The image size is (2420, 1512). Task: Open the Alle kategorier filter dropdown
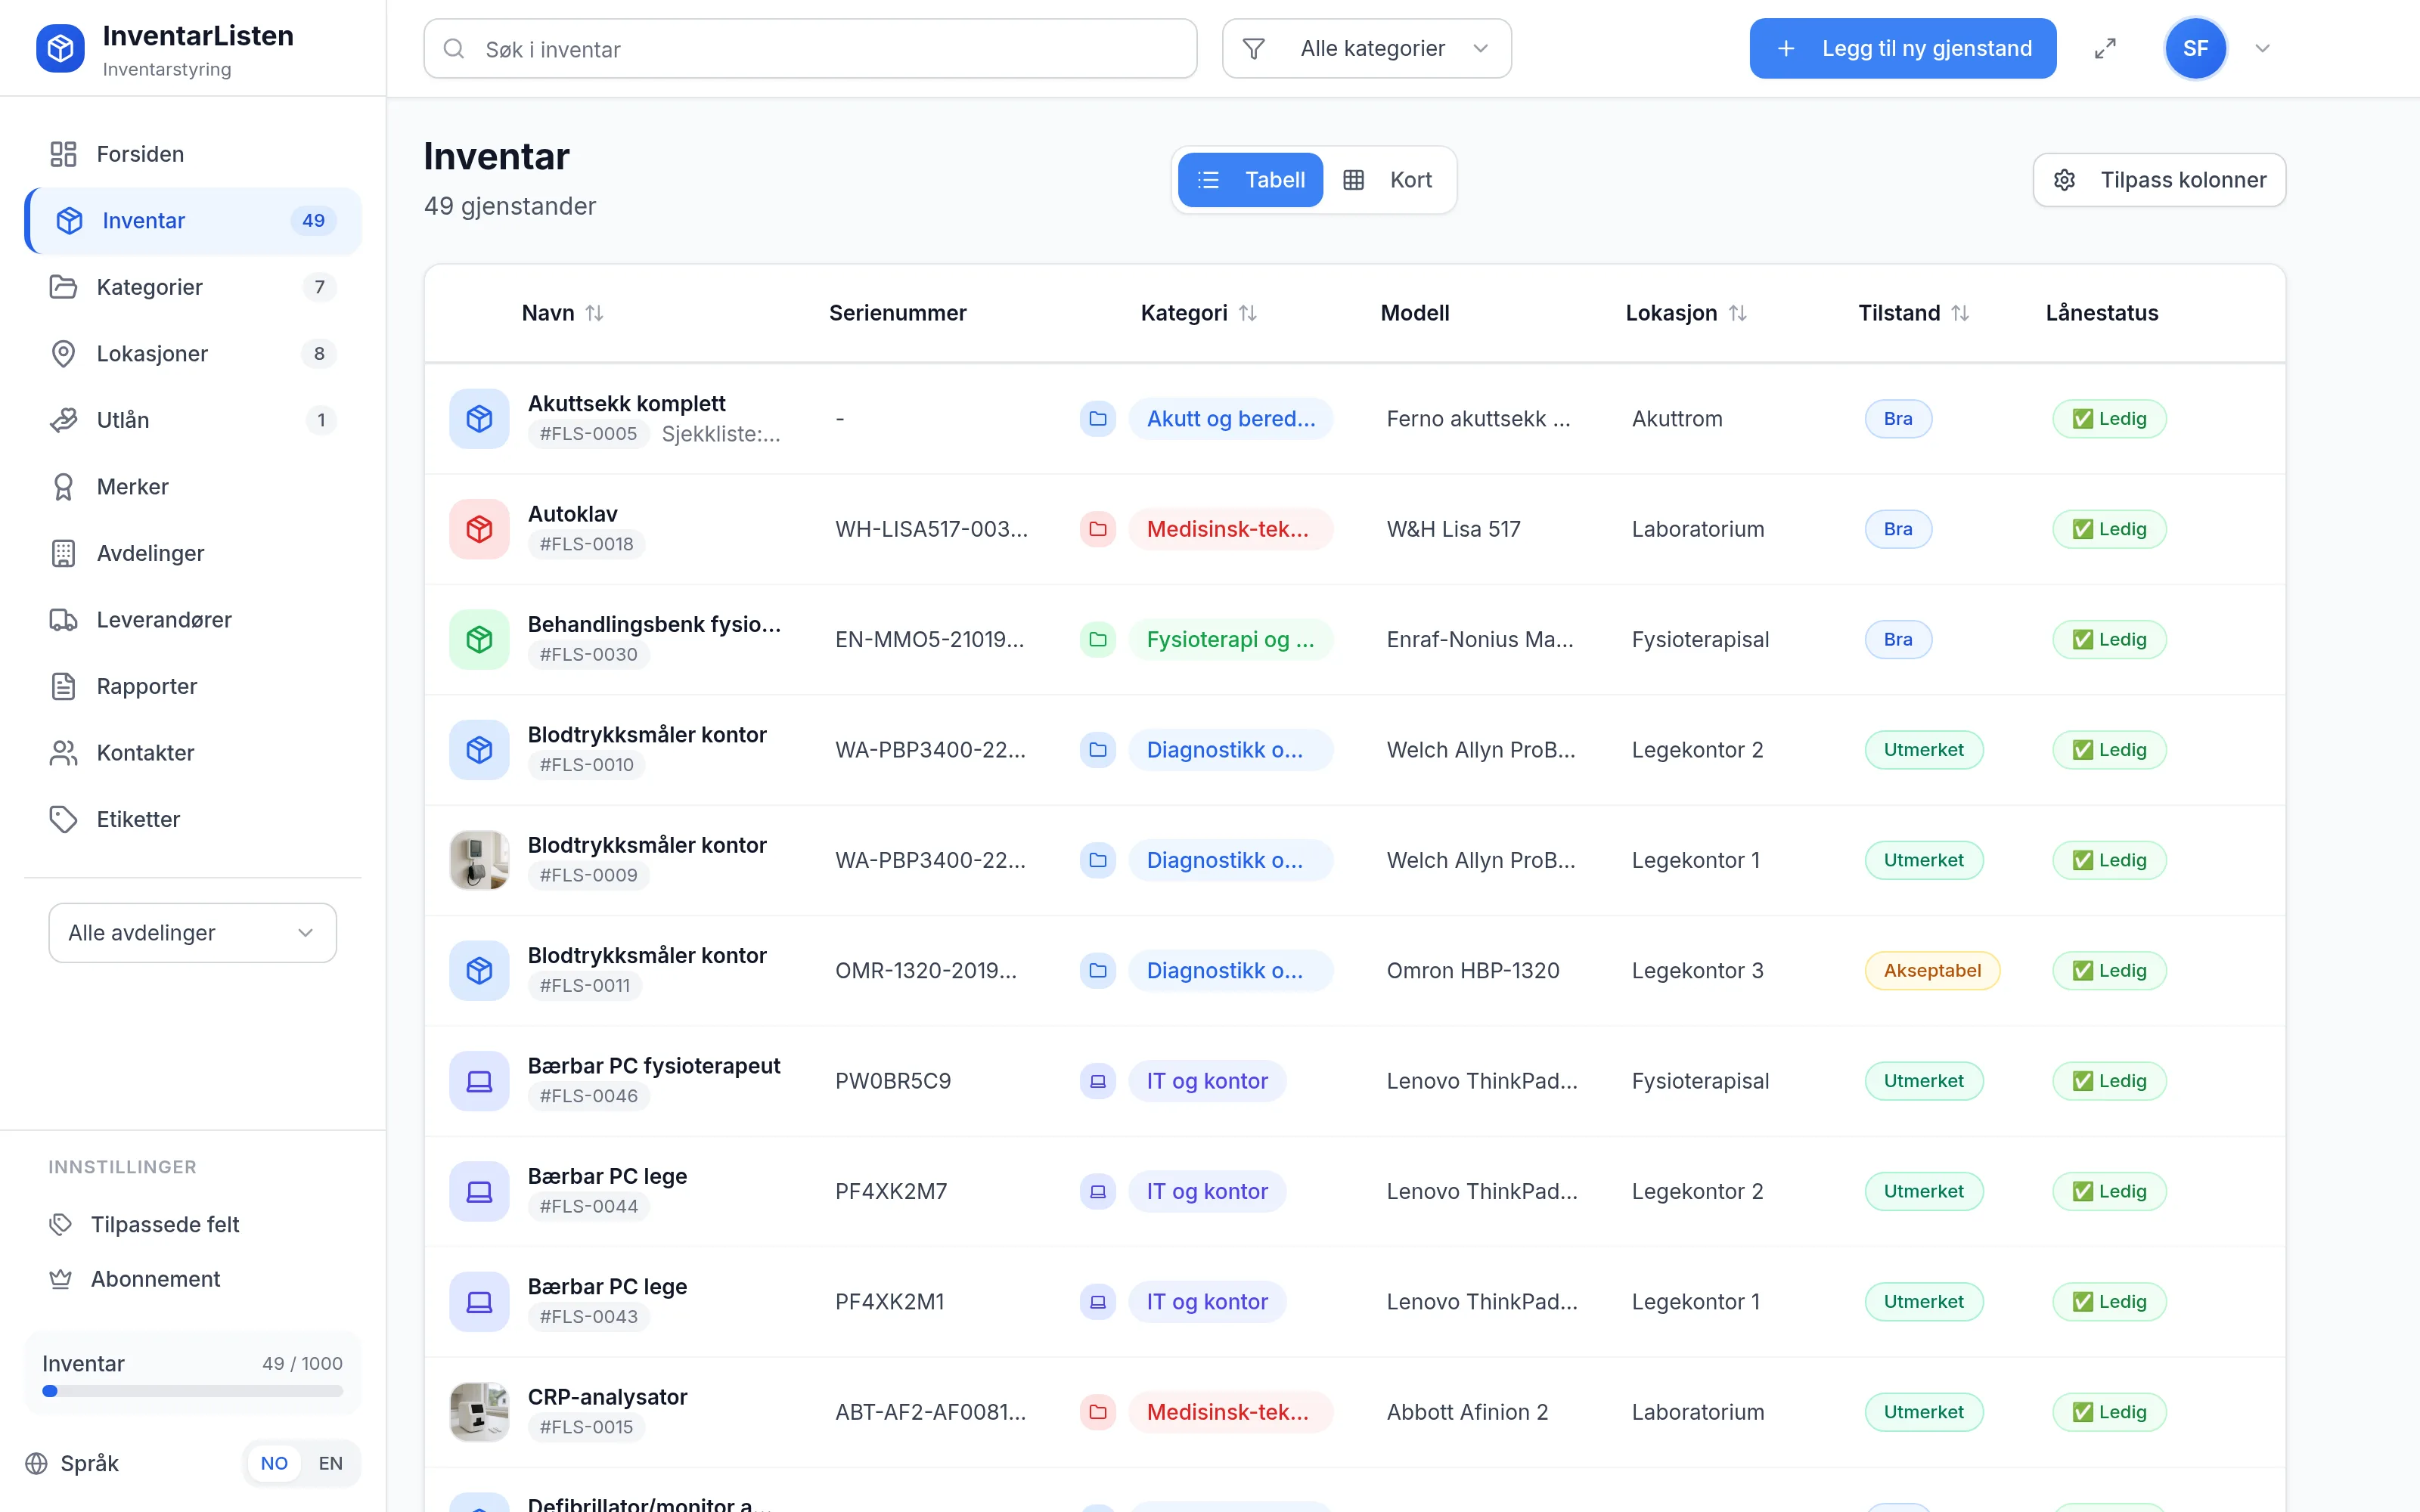pyautogui.click(x=1366, y=48)
